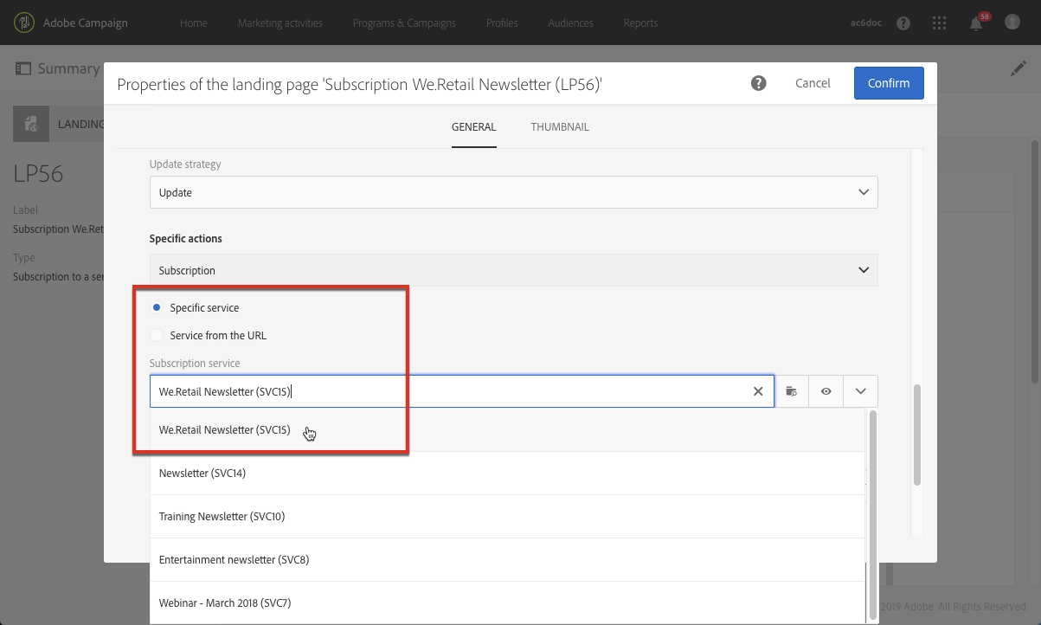Screen dimensions: 1041x625
Task: Select the Specific service radio button
Action: [157, 307]
